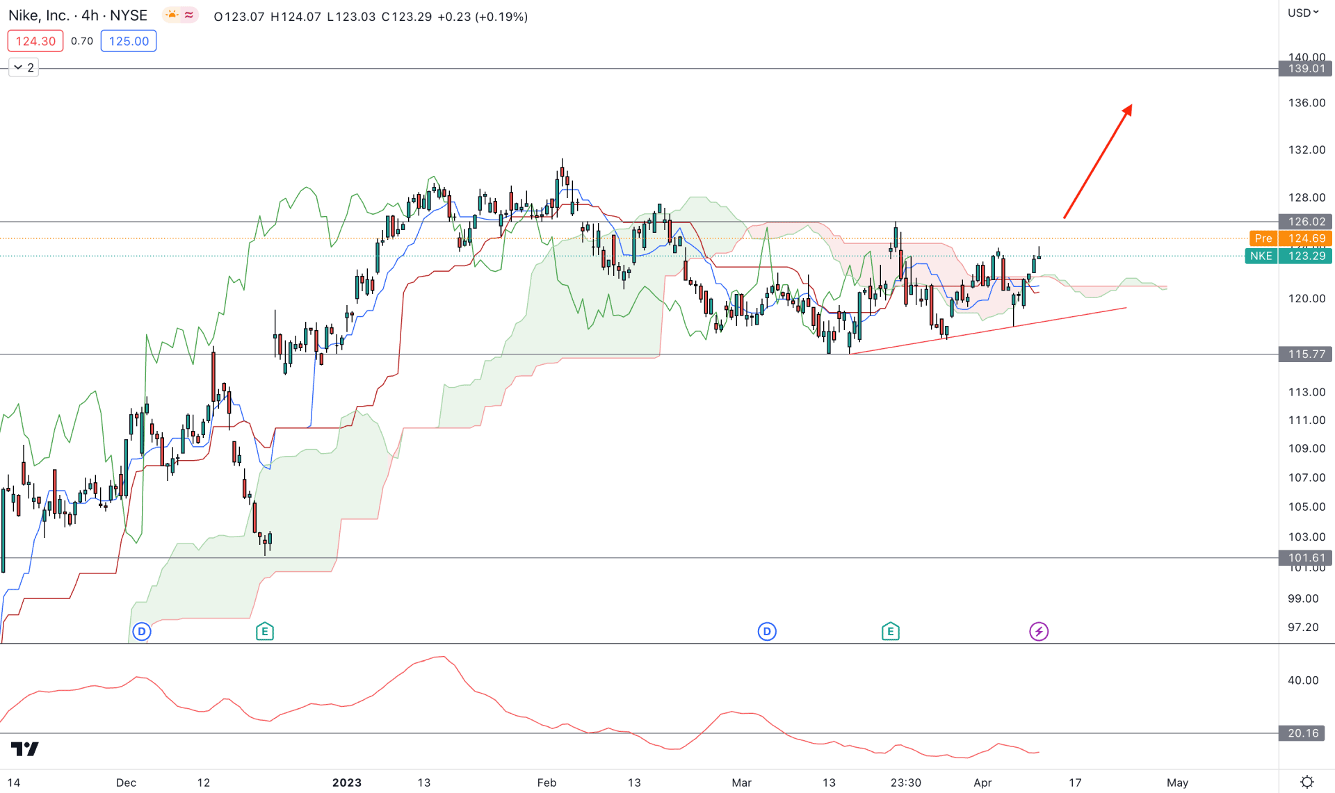Click the 23:30 time axis label
The width and height of the screenshot is (1335, 793).
906,783
